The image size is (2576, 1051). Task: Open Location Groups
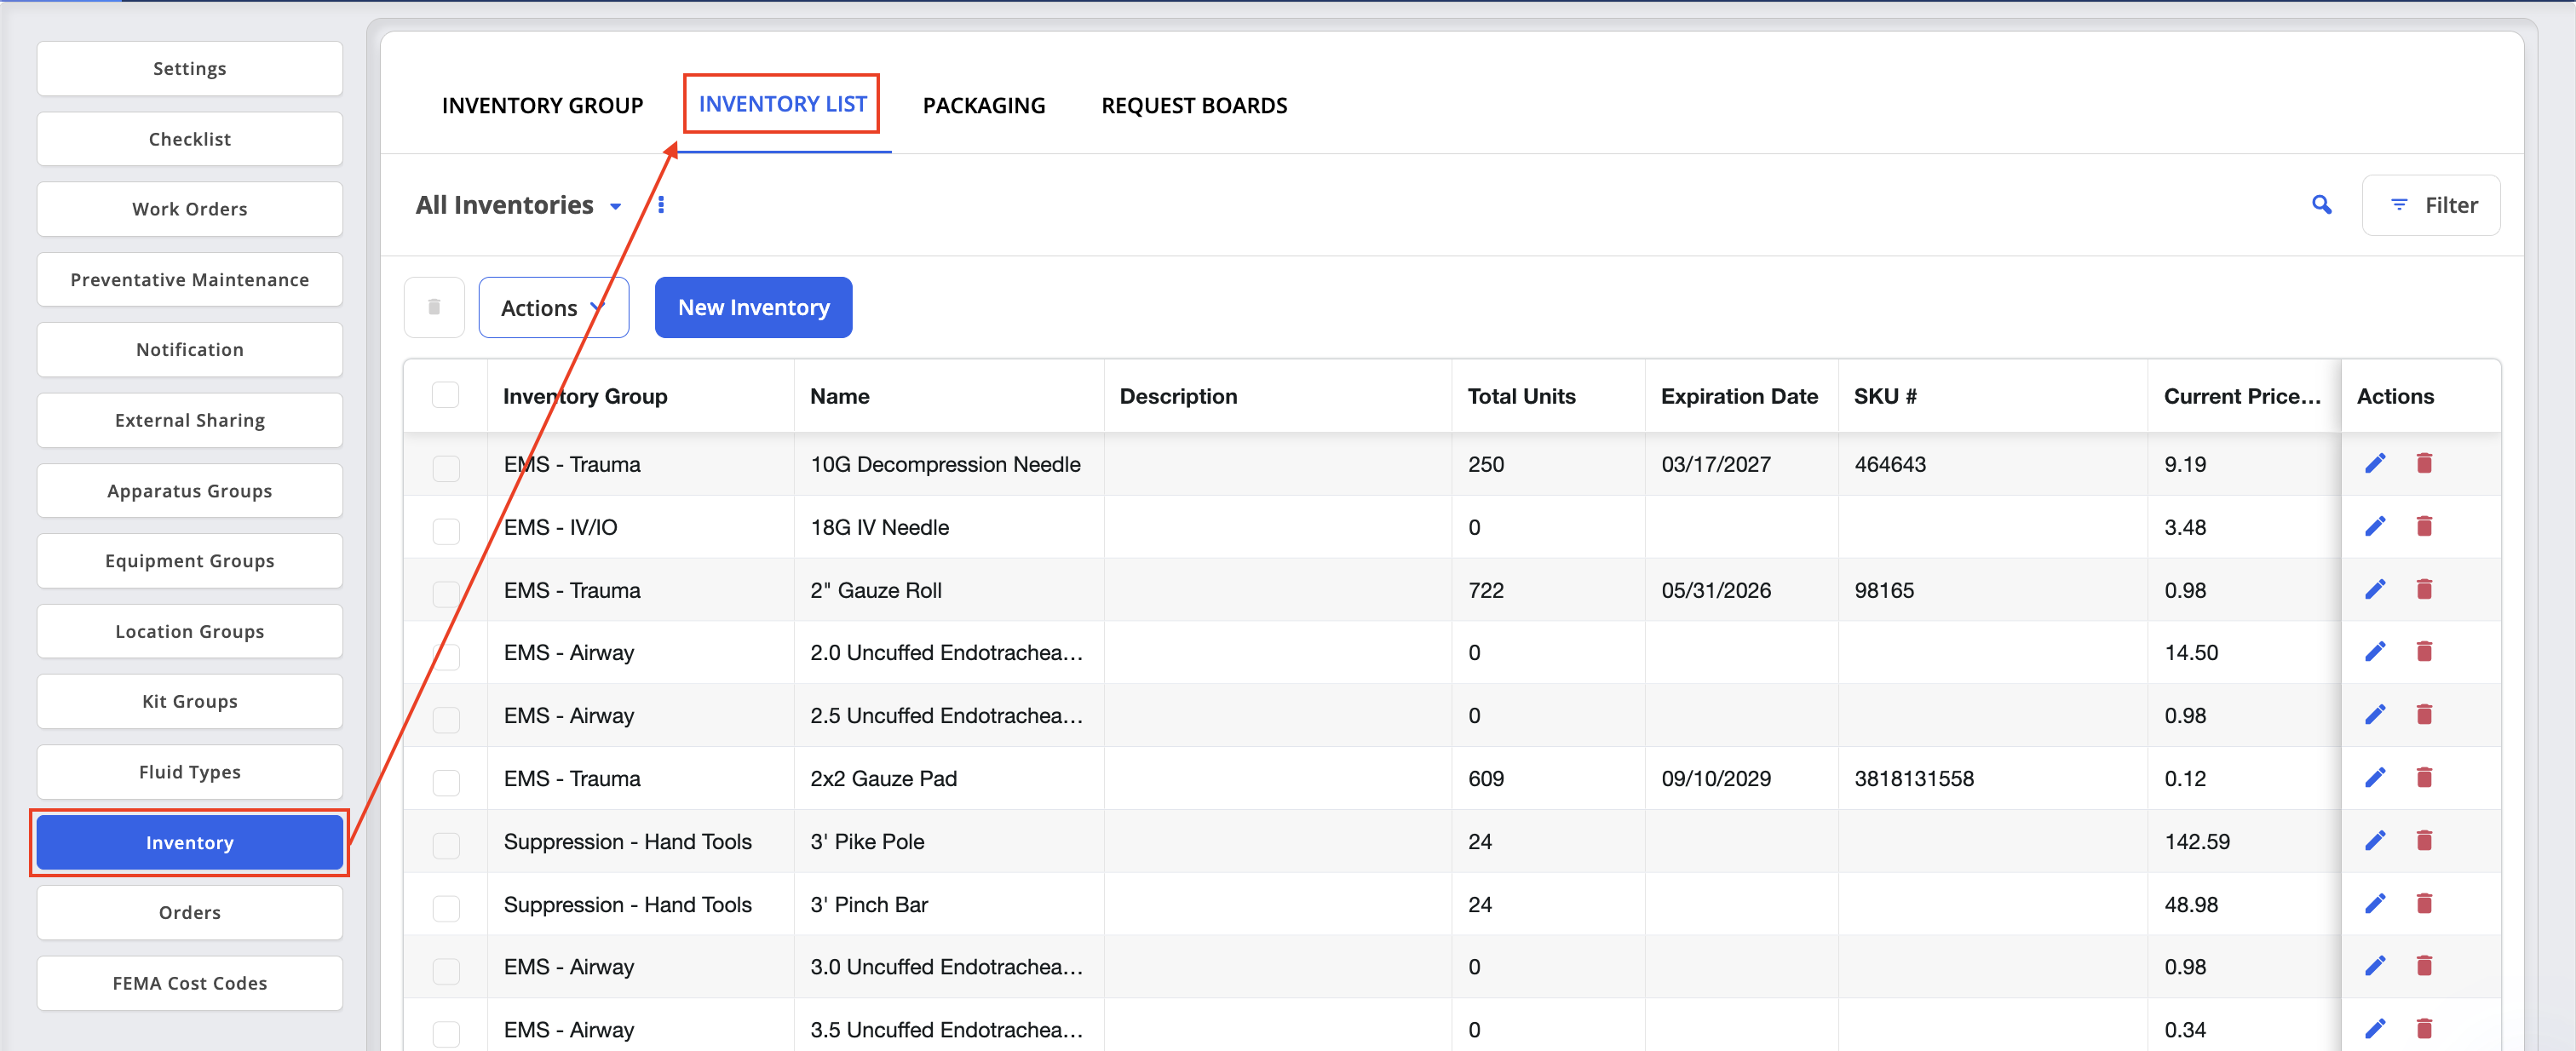click(x=190, y=631)
